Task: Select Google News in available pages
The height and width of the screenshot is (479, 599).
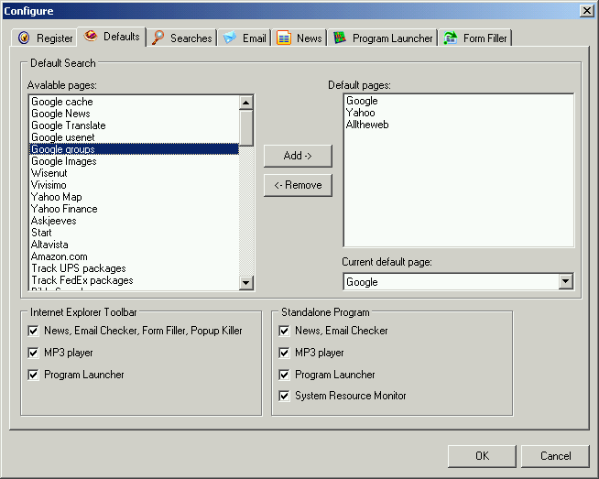Action: click(134, 114)
